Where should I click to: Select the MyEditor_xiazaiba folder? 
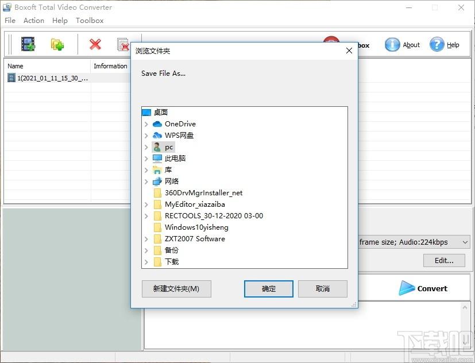[195, 204]
